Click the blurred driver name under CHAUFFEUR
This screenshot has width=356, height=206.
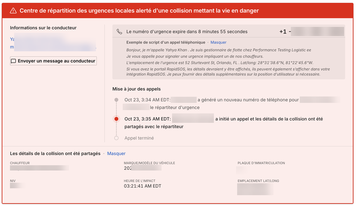[39, 168]
